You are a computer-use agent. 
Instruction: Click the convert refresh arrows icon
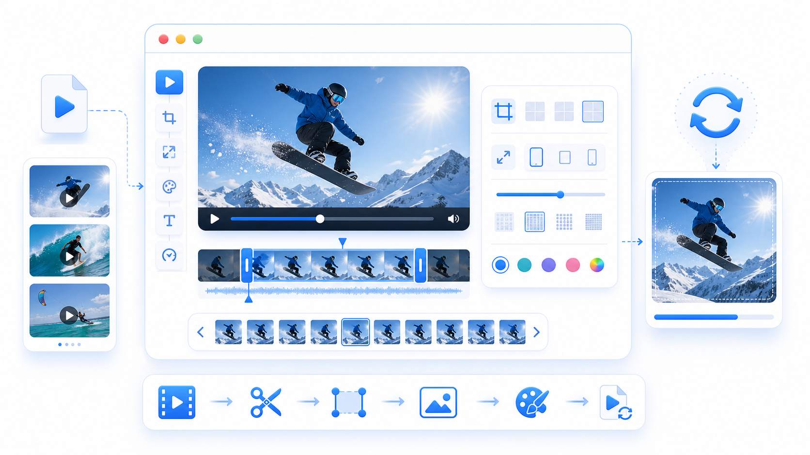(x=716, y=112)
